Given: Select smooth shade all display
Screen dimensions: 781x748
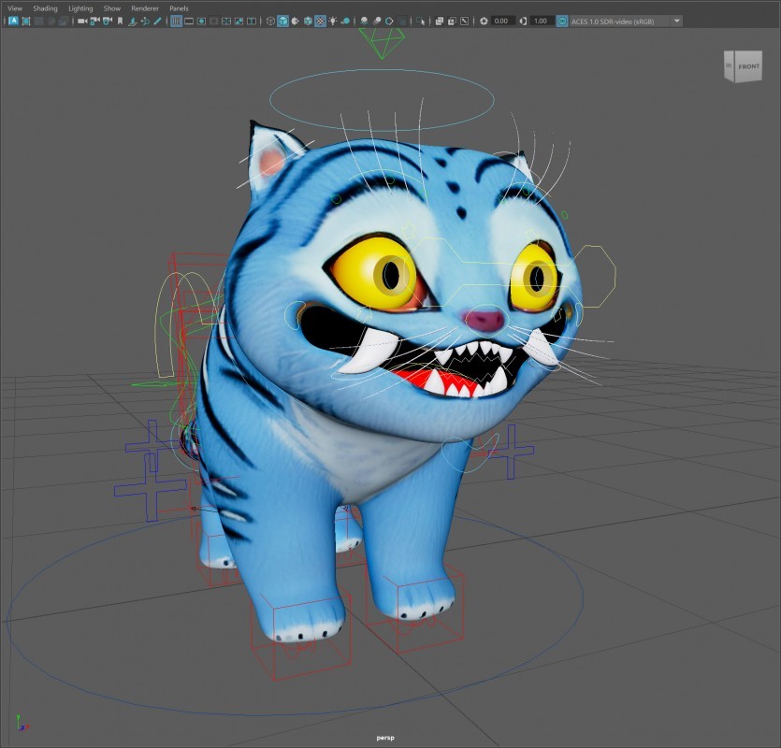Looking at the screenshot, I should pos(283,21).
